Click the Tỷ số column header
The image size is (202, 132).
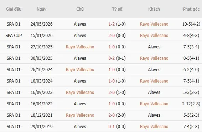click(117, 9)
